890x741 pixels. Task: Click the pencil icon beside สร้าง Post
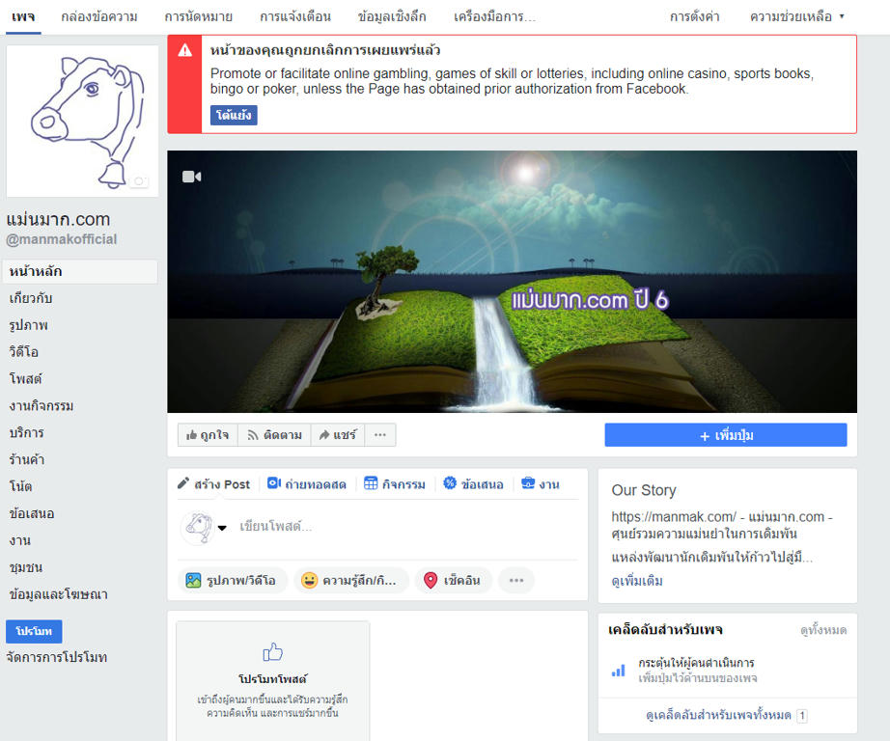pyautogui.click(x=182, y=483)
